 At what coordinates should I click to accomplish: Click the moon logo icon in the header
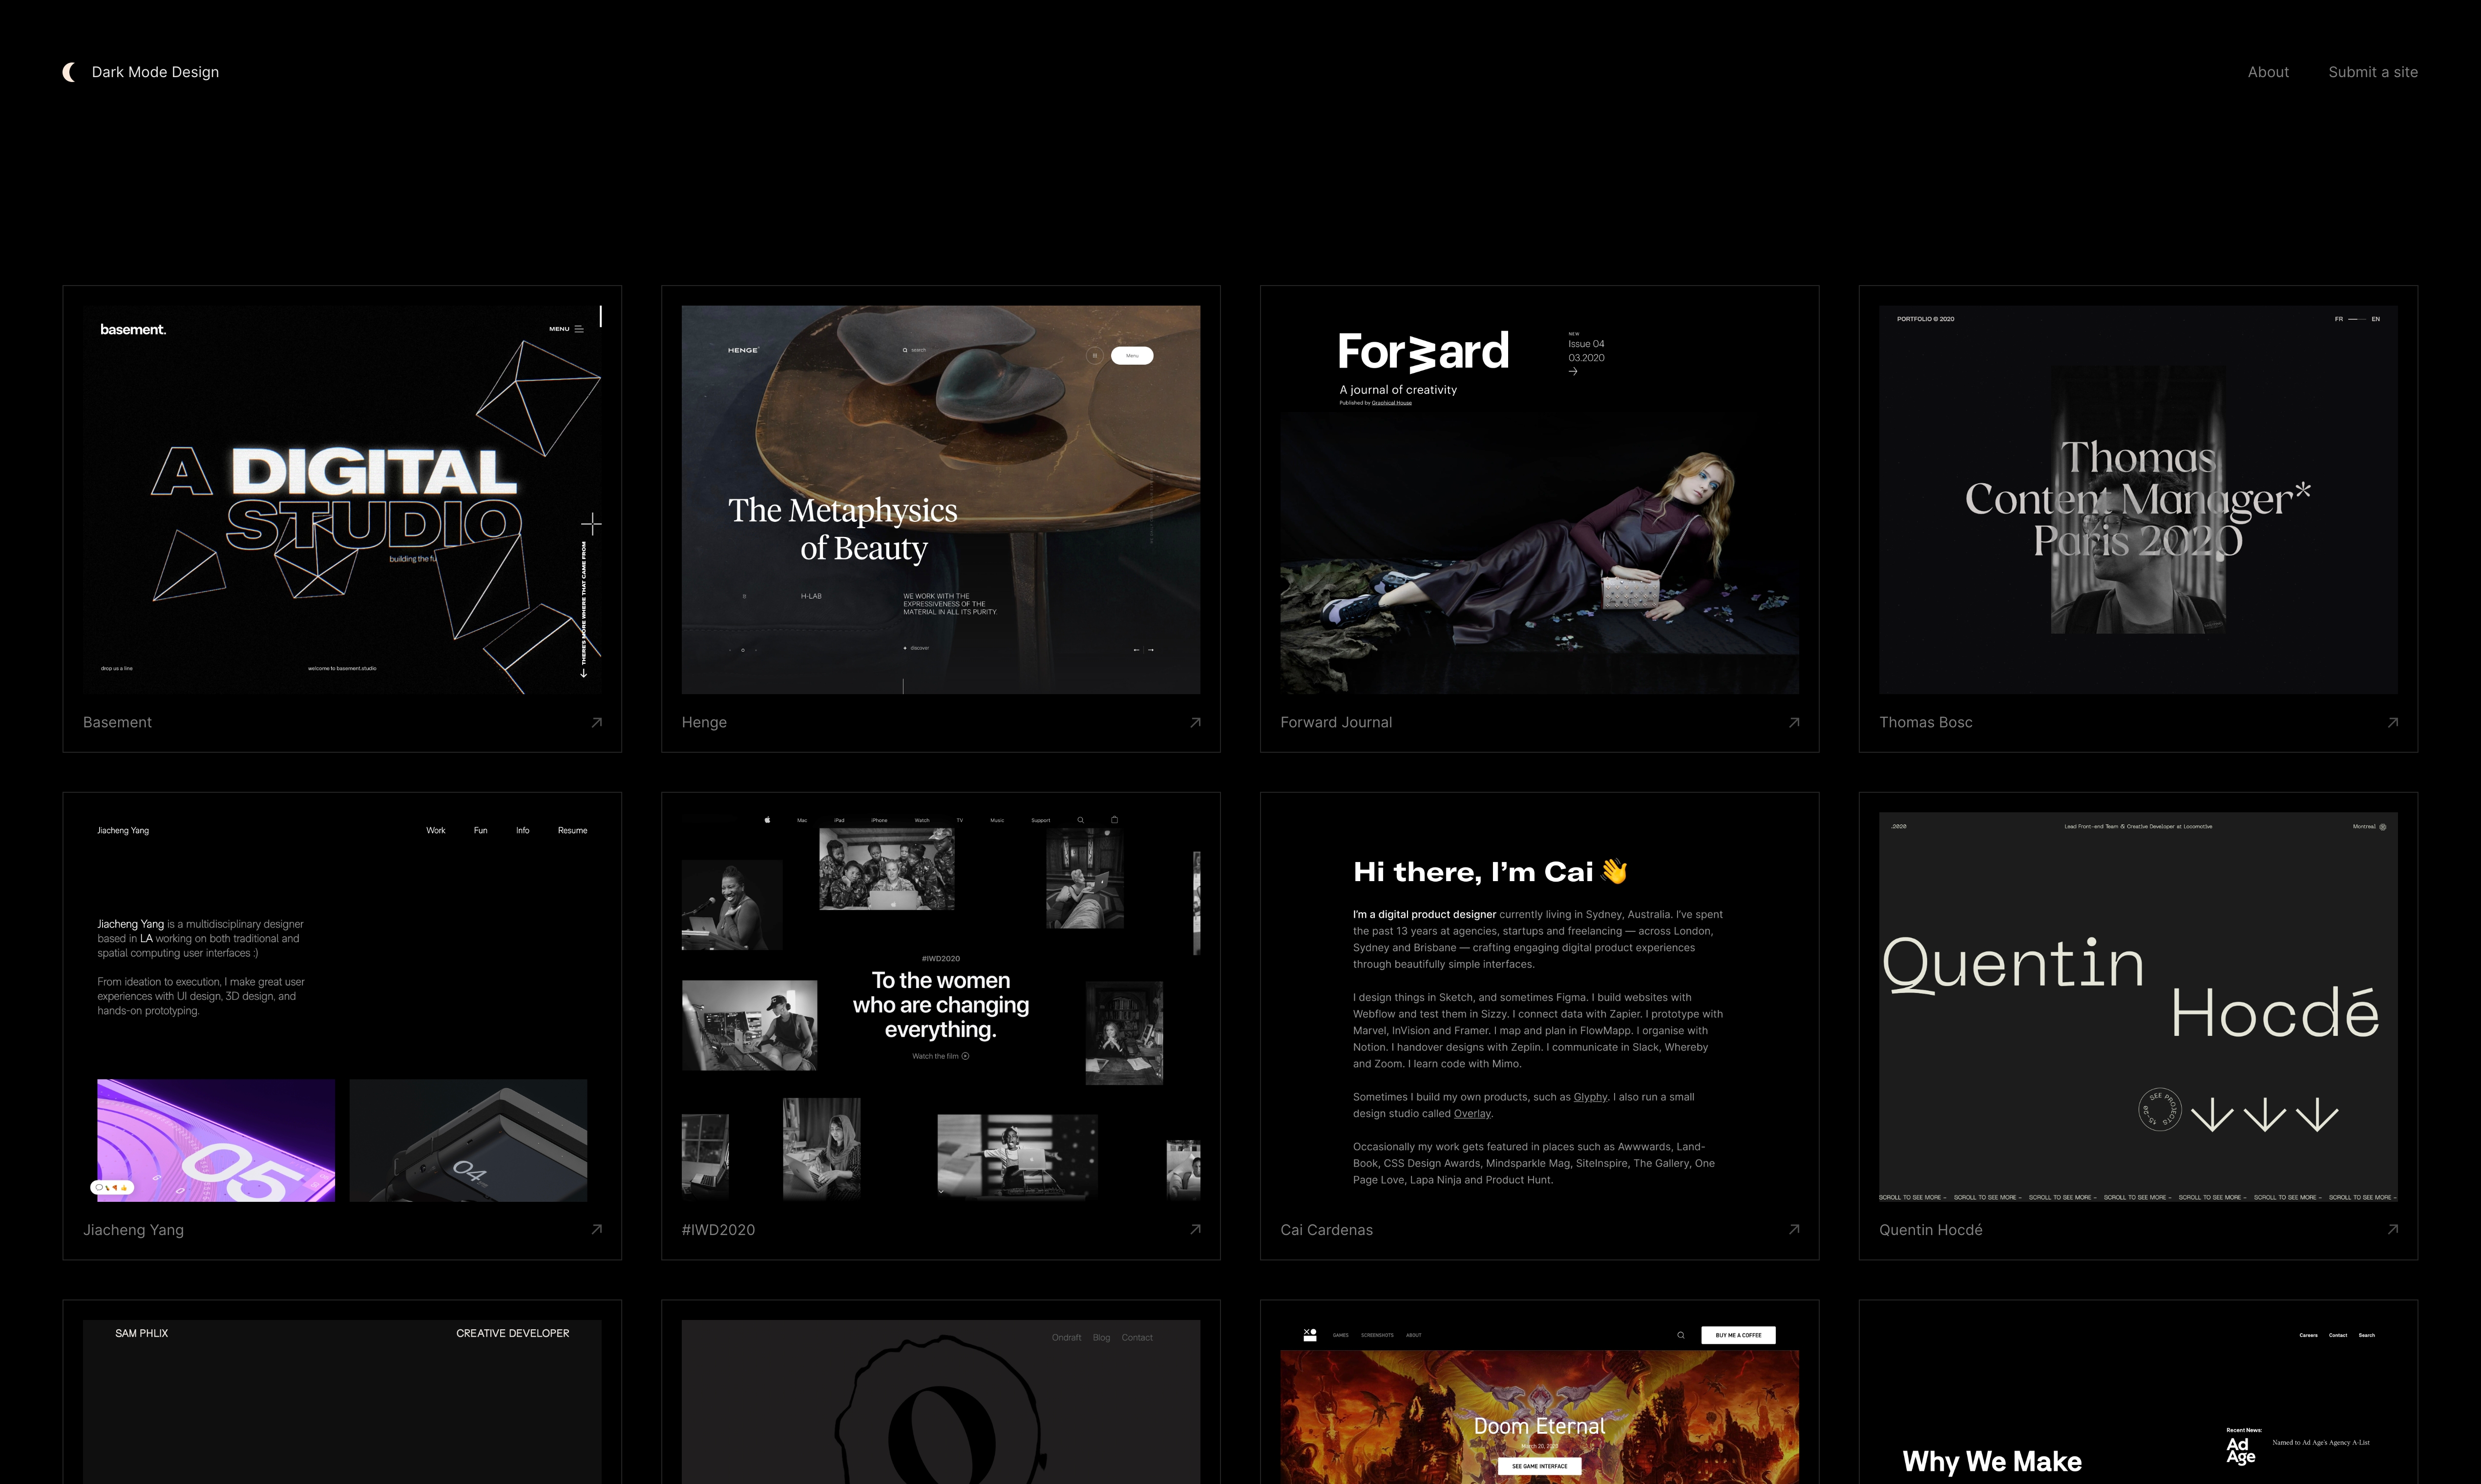68,71
